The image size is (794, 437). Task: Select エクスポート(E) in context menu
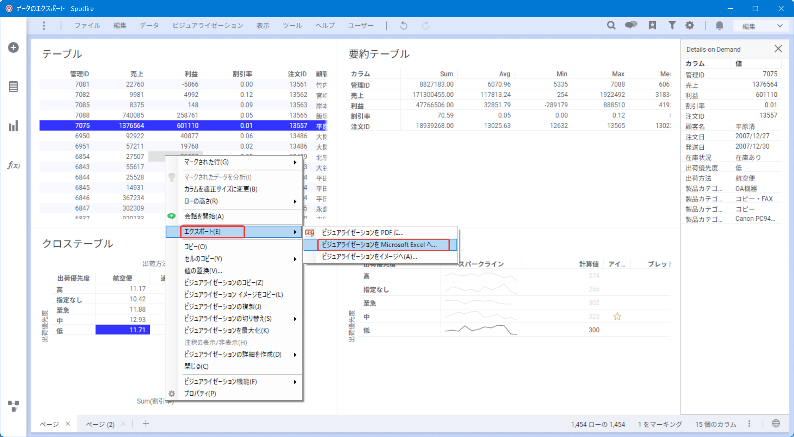pyautogui.click(x=234, y=232)
